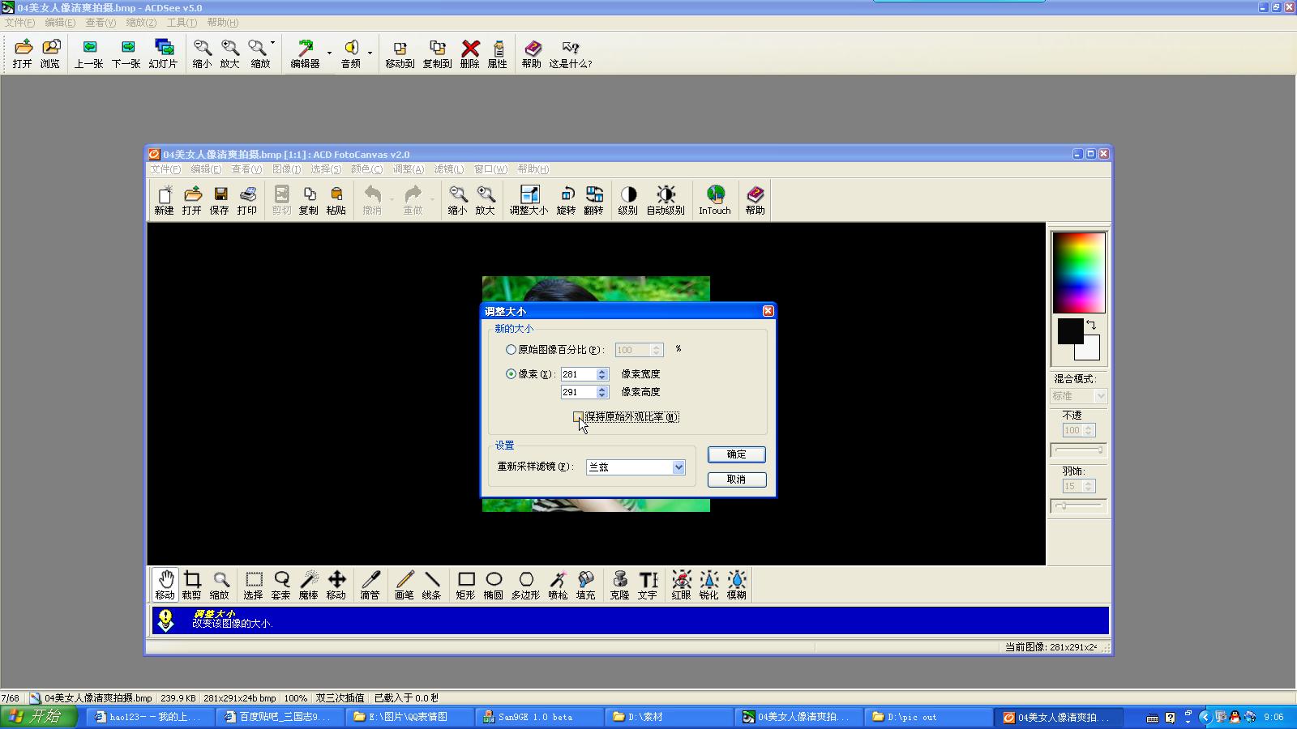Select the Crop (裁剪) tool
Viewport: 1297px width, 729px height.
point(192,584)
